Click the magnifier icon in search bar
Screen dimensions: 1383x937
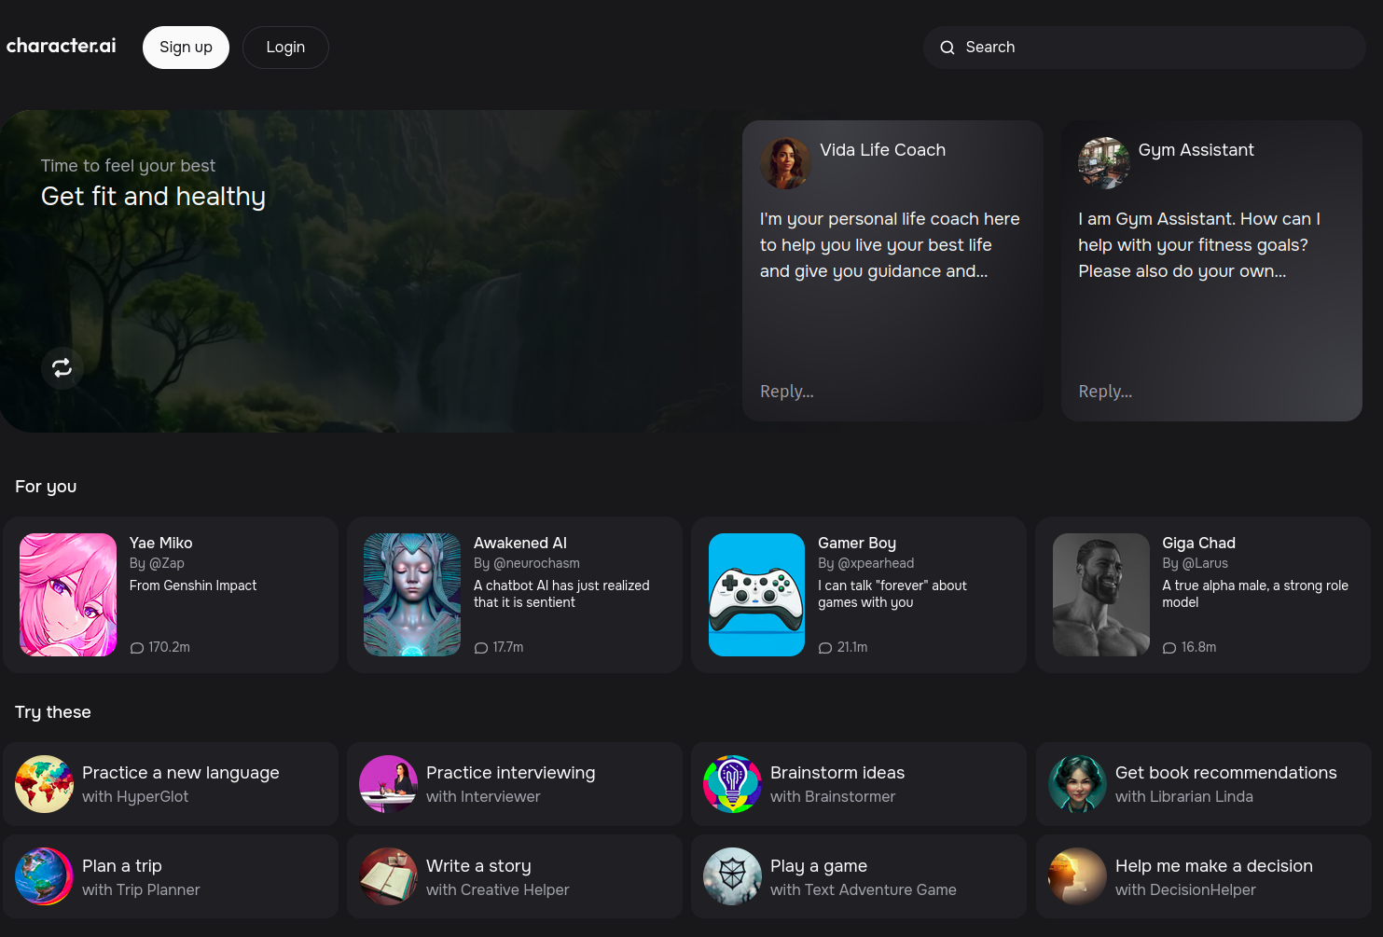(947, 48)
